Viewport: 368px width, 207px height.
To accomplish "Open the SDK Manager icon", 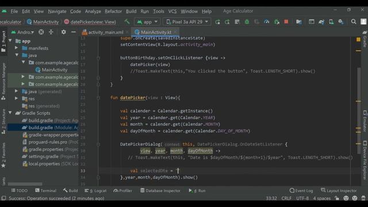I will [341, 22].
